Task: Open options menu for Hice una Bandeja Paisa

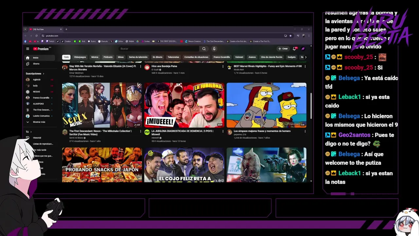Action: 223,67
